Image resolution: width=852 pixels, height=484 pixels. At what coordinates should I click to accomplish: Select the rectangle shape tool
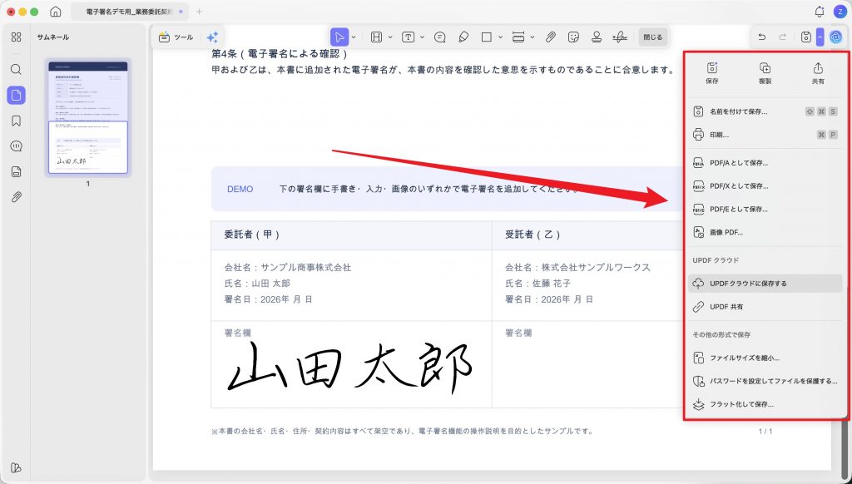tap(486, 37)
